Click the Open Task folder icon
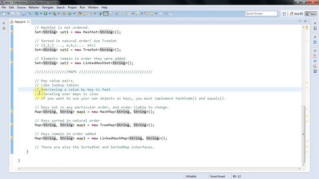 tap(85, 13)
